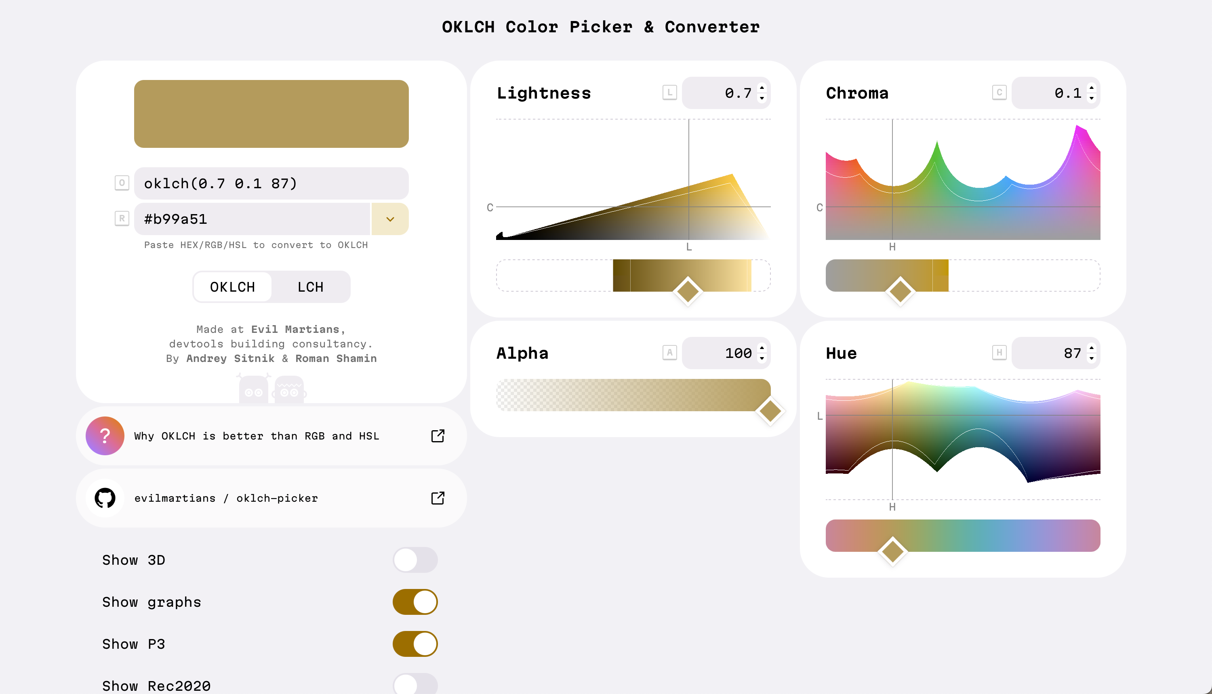The image size is (1212, 694).
Task: Click external link icon beside oklch-picker
Action: [x=438, y=498]
